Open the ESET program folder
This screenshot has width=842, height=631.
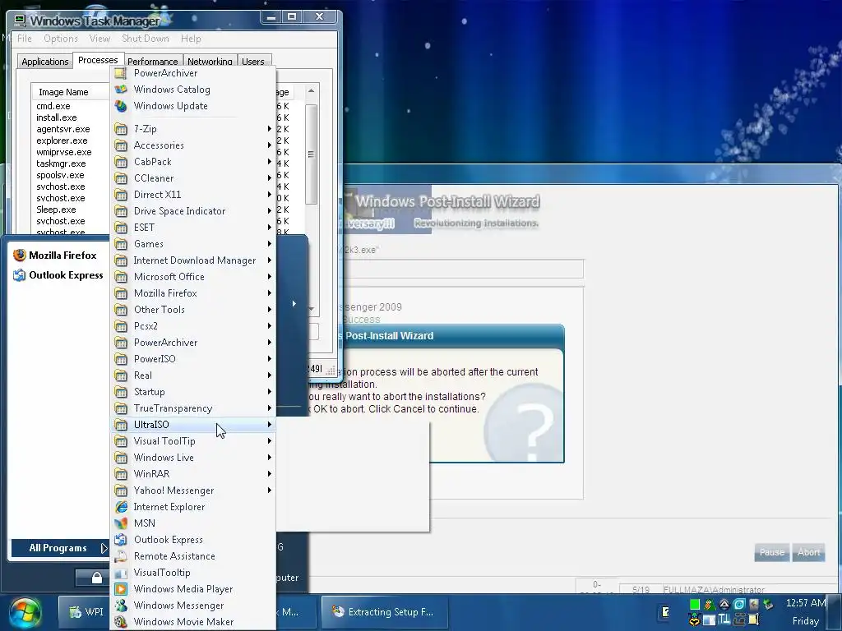point(193,228)
